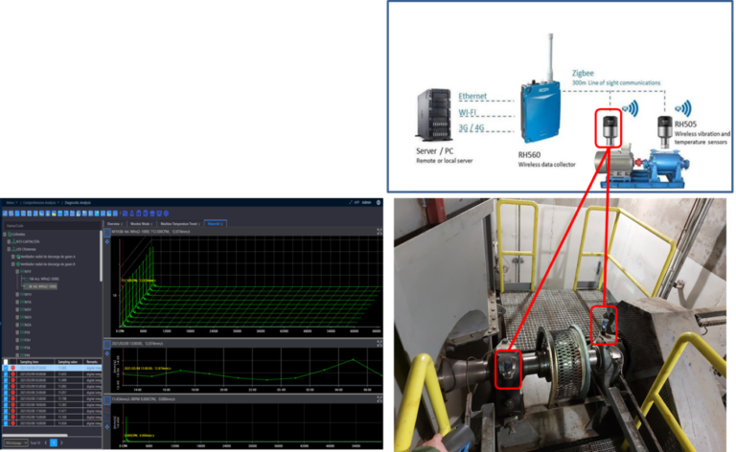Image resolution: width=736 pixels, height=452 pixels.
Task: Open the Menu dropdown in the breadcrumb
Action: click(x=12, y=203)
